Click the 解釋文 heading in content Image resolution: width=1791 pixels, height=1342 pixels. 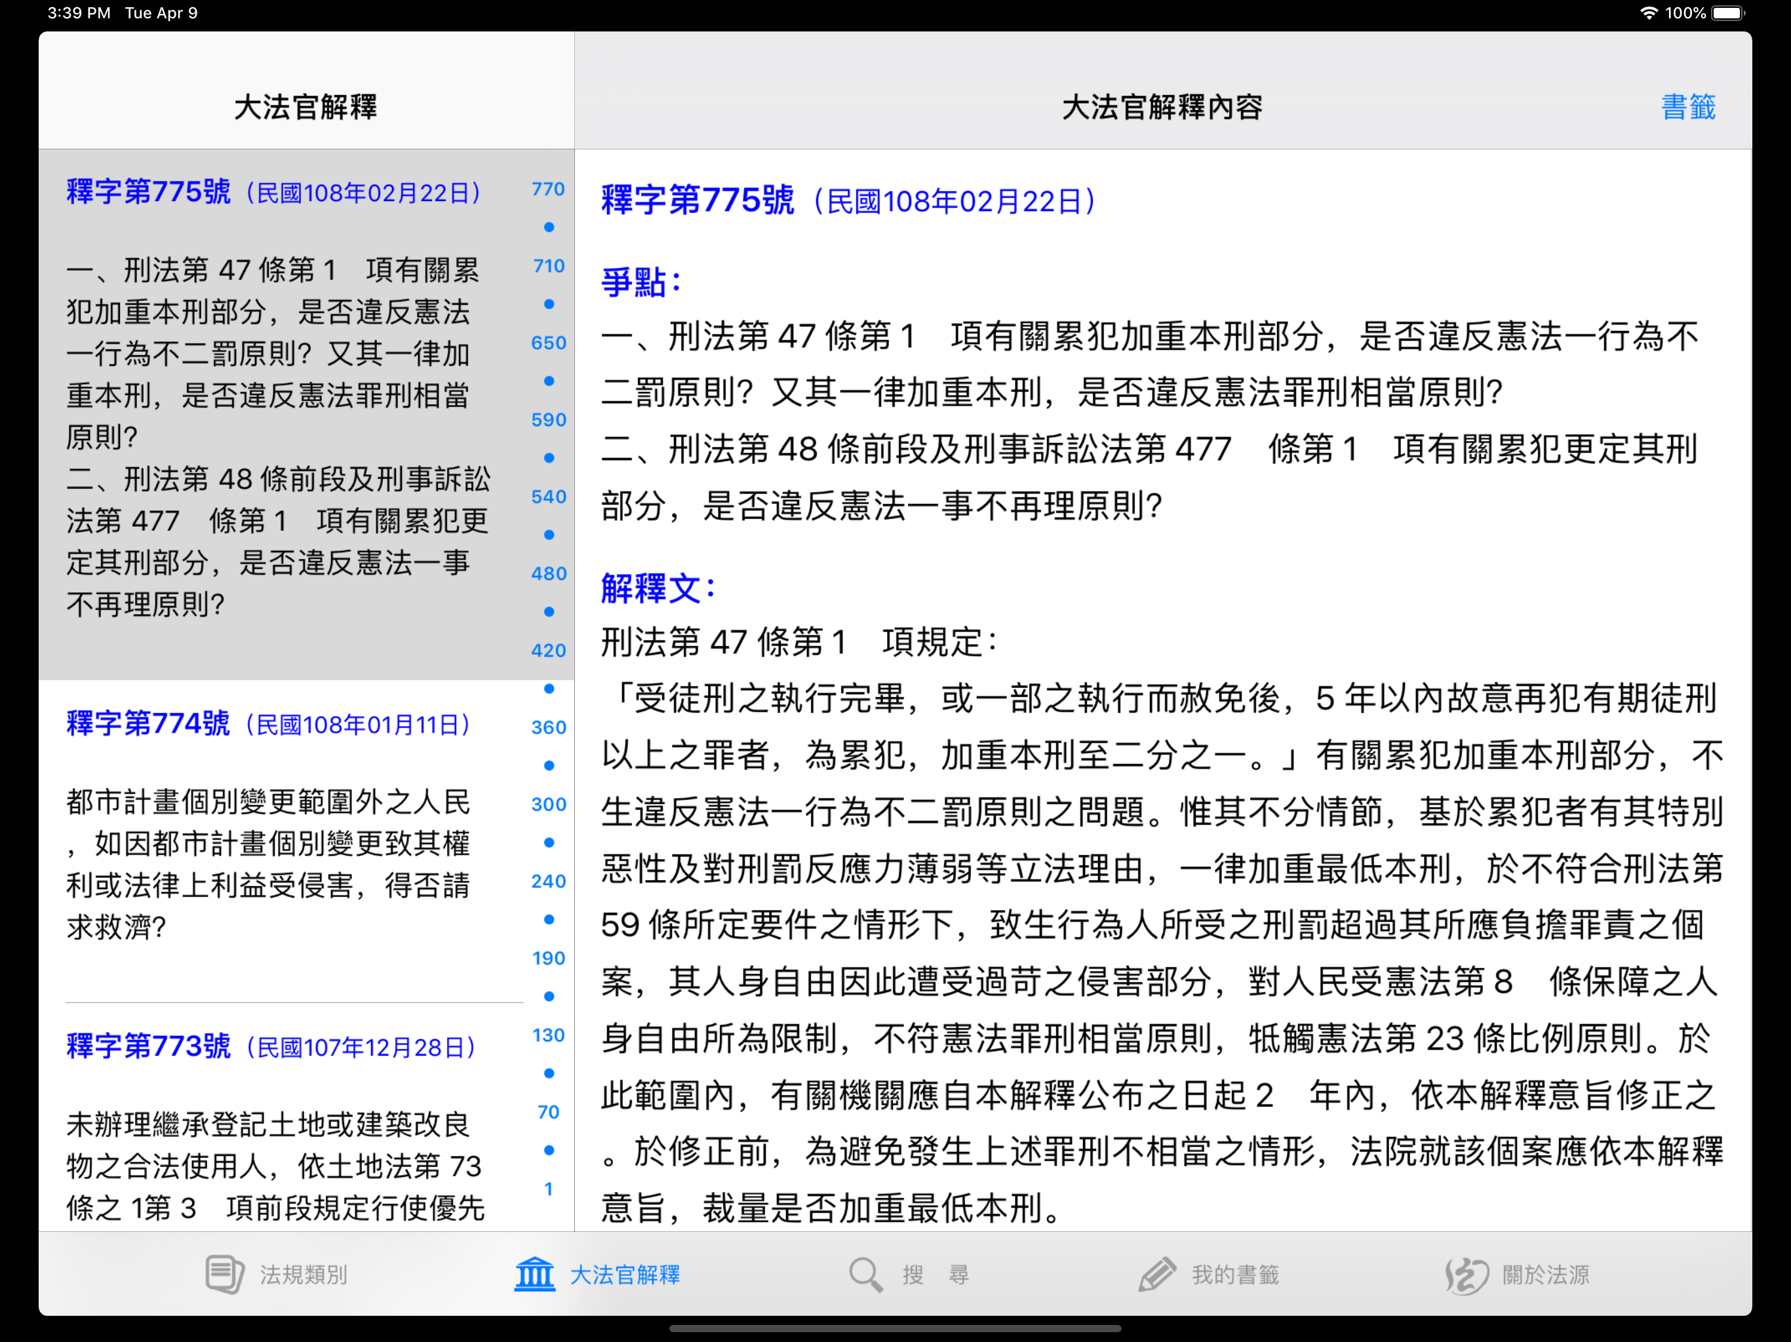(x=658, y=588)
